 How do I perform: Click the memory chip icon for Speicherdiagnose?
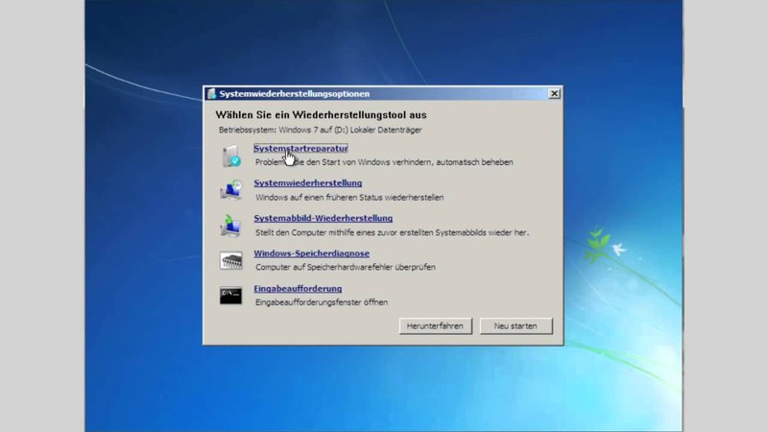click(230, 260)
